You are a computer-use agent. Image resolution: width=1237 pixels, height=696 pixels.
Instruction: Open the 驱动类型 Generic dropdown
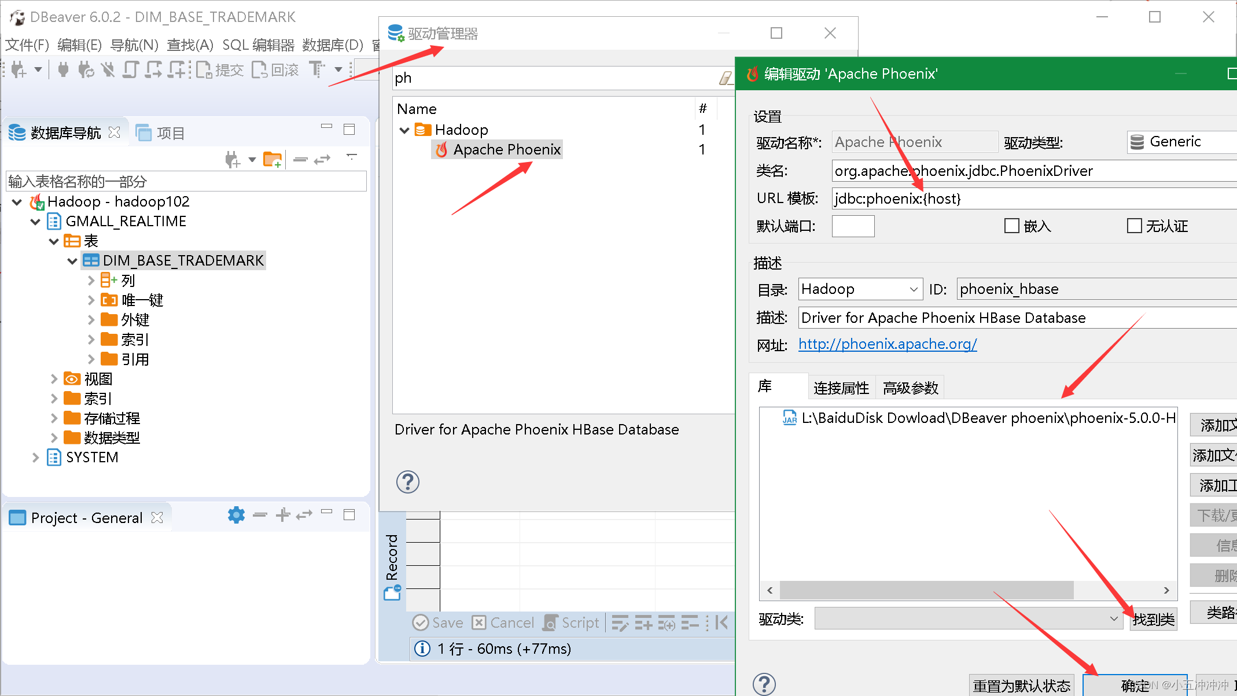pos(1181,142)
